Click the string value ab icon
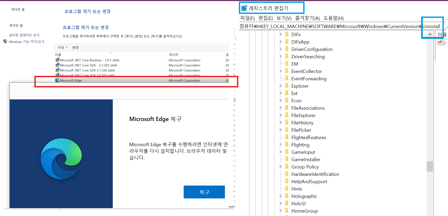This screenshot has height=216, width=448. [x=440, y=42]
